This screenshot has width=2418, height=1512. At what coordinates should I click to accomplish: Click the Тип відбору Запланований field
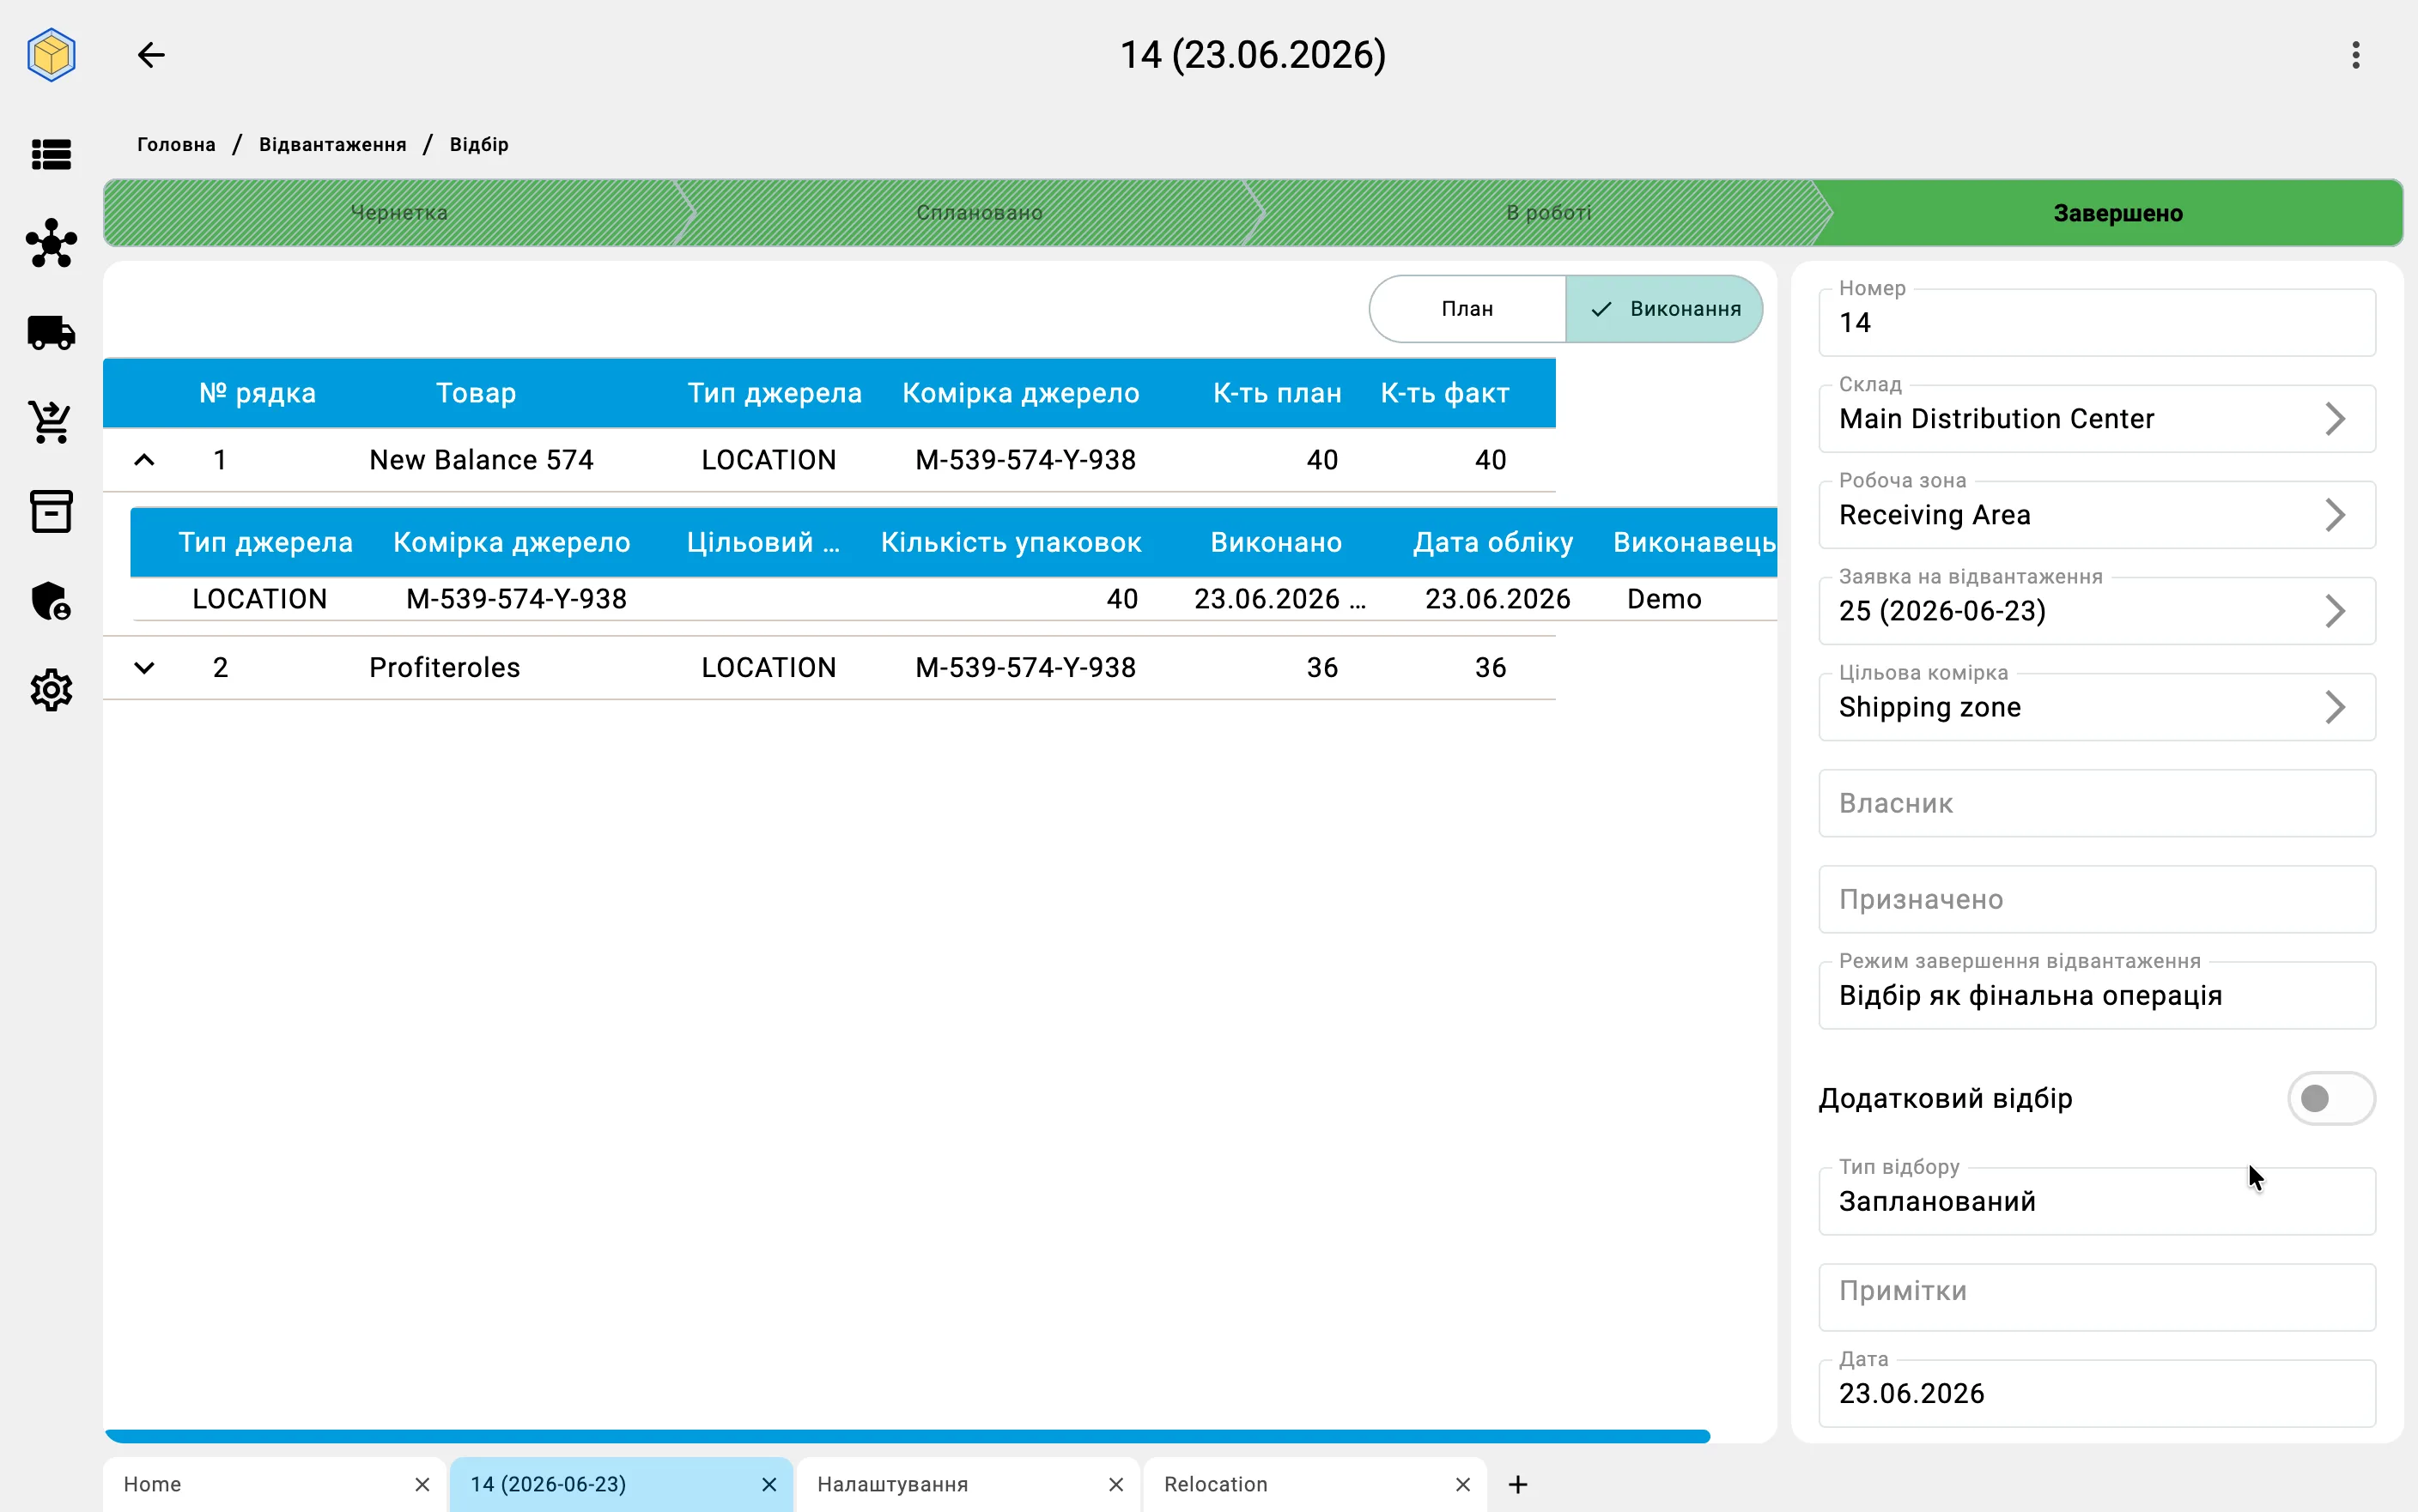(x=2097, y=1201)
